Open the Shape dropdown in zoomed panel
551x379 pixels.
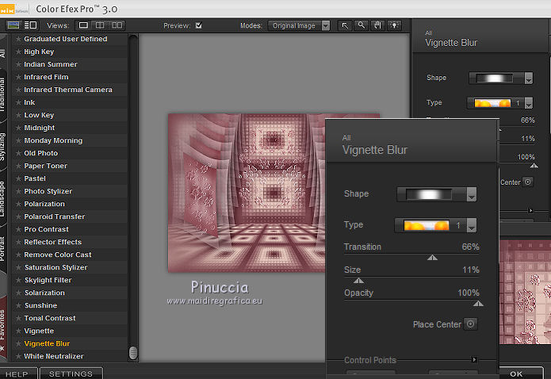471,194
